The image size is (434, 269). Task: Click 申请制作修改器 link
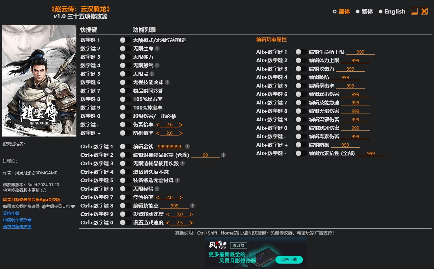tap(17, 220)
